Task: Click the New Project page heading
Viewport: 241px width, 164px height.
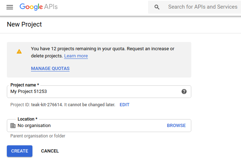Action: [x=24, y=24]
